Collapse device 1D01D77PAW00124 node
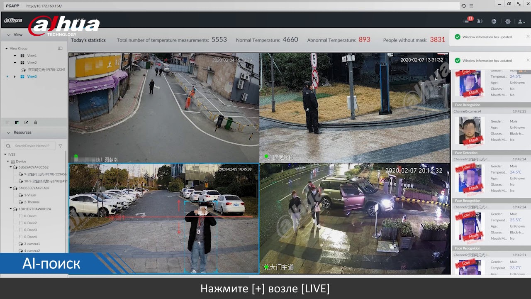The width and height of the screenshot is (531, 299). pyautogui.click(x=11, y=209)
